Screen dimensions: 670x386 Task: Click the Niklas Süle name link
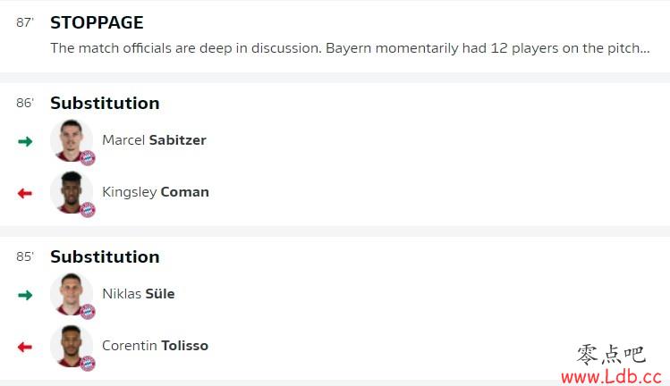tap(139, 294)
